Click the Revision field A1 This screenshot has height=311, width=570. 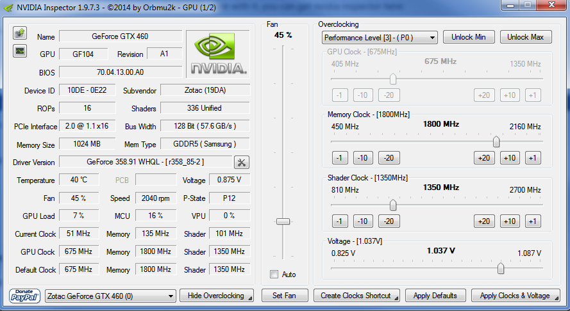click(164, 54)
